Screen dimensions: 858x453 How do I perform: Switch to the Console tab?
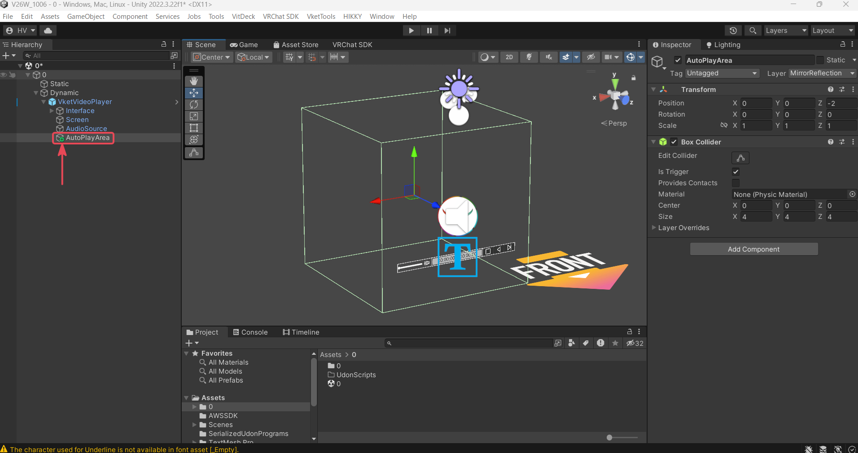point(250,332)
